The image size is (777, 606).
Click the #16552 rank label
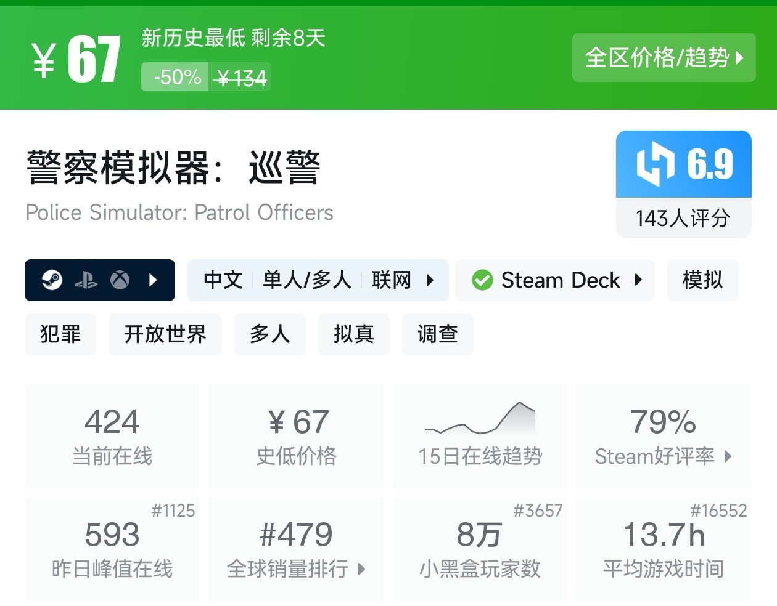click(718, 511)
